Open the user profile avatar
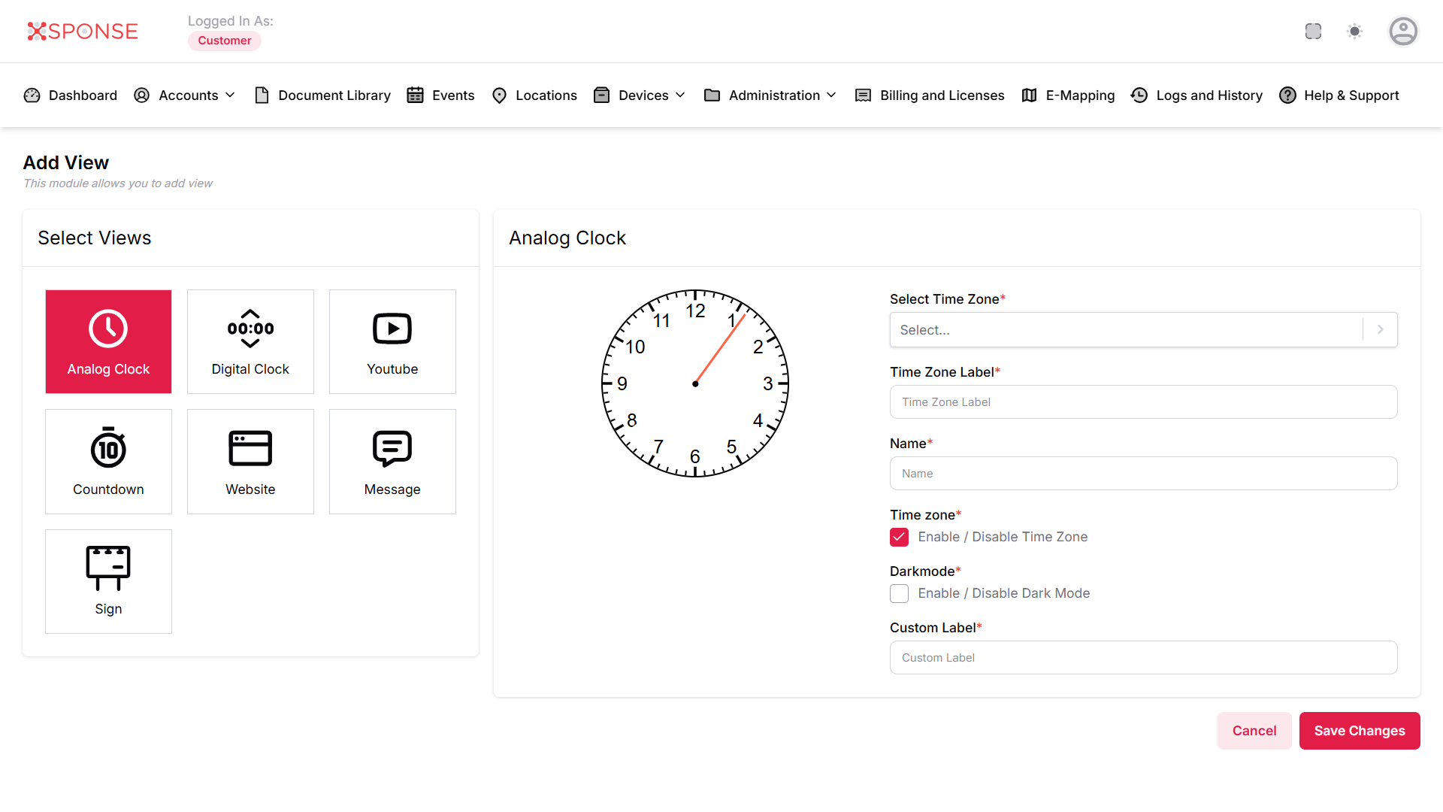This screenshot has width=1443, height=812. 1402,32
